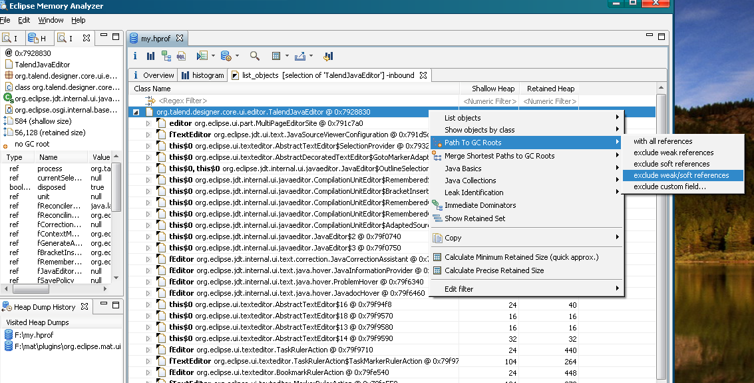
Task: Open the OQL query editor icon
Action: pyautogui.click(x=181, y=57)
